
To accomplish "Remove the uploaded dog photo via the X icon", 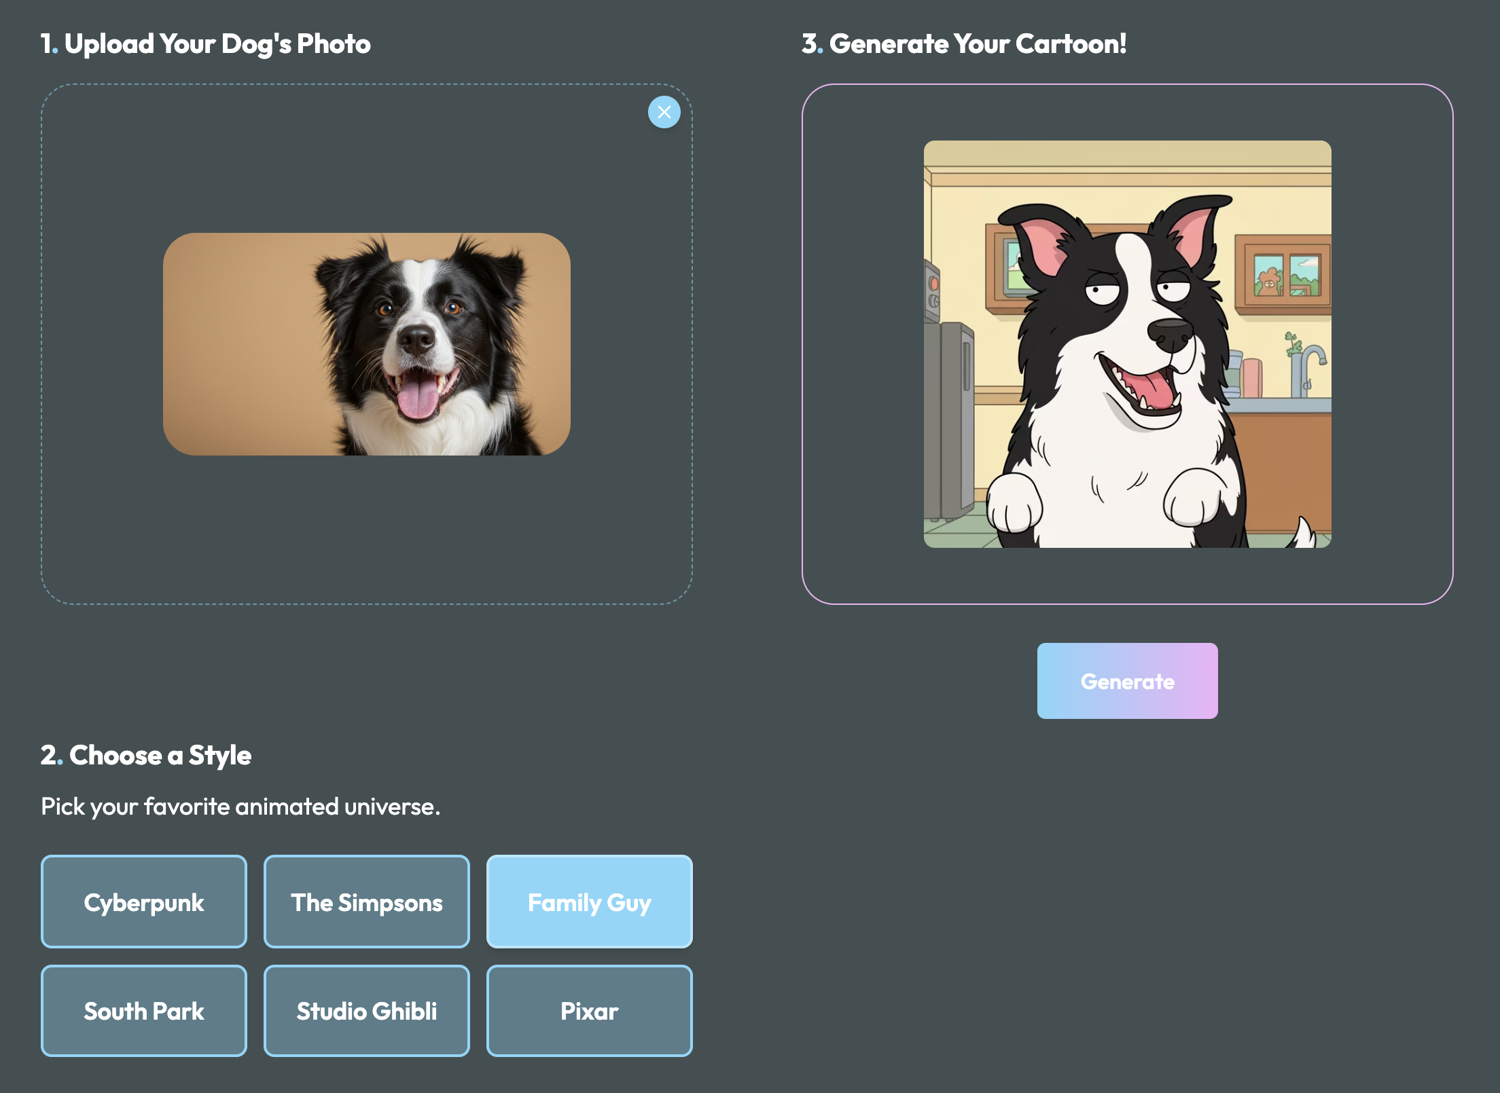I will (664, 112).
